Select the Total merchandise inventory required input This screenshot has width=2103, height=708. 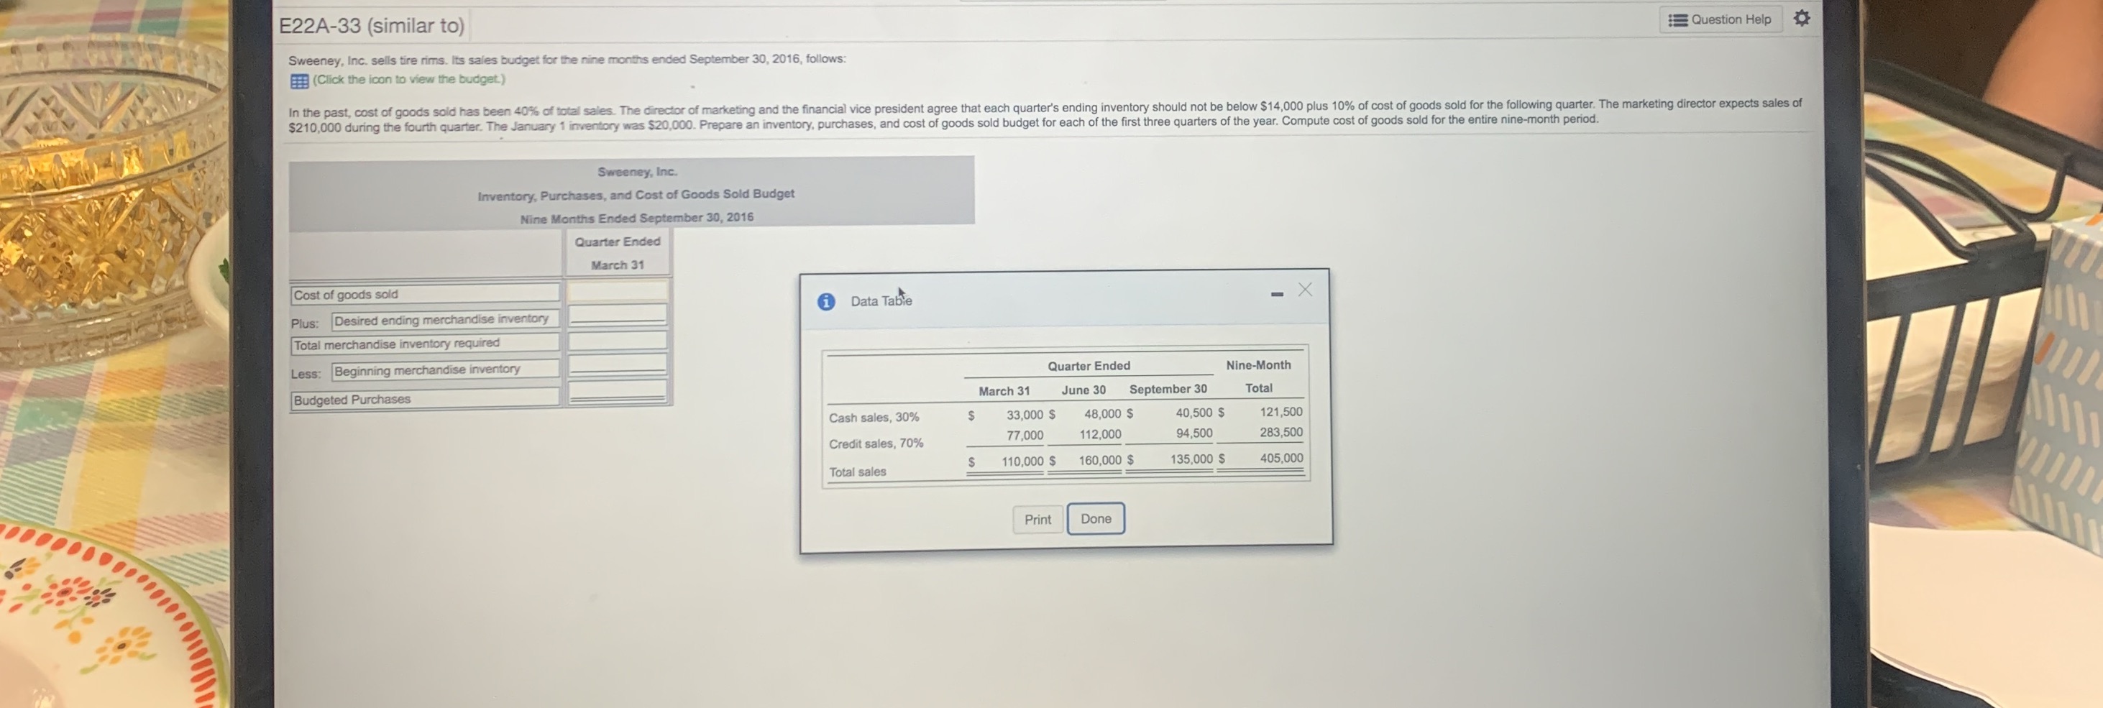[x=618, y=343]
